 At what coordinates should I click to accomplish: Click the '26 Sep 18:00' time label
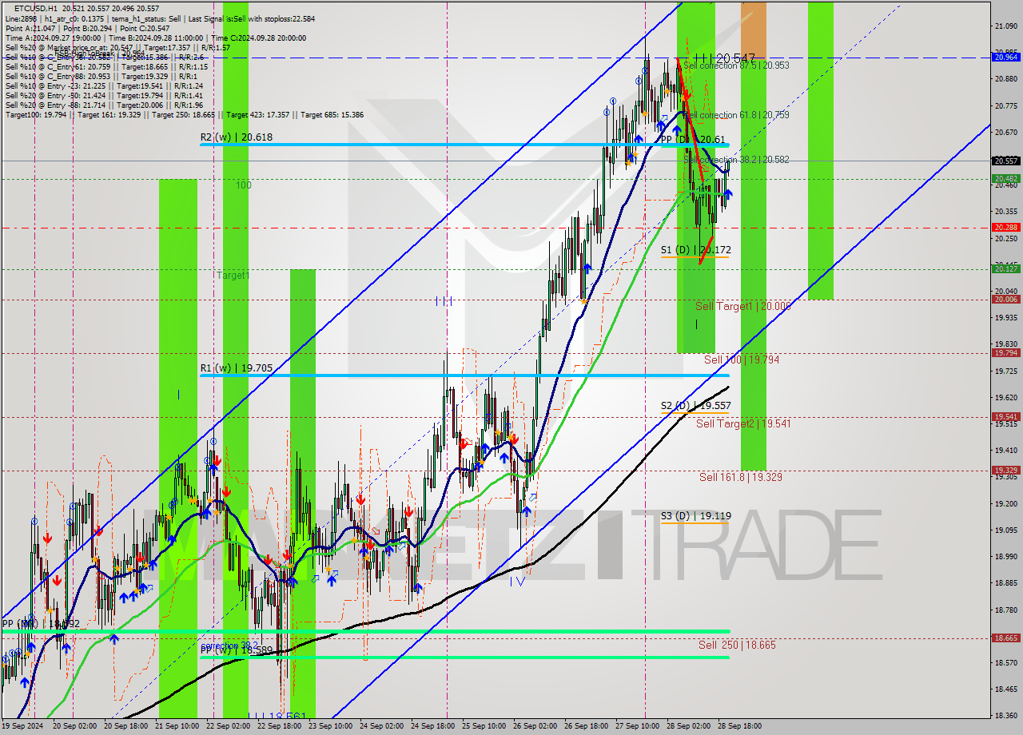tap(587, 726)
